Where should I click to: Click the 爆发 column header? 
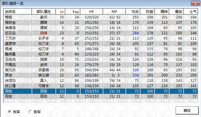coord(177,12)
